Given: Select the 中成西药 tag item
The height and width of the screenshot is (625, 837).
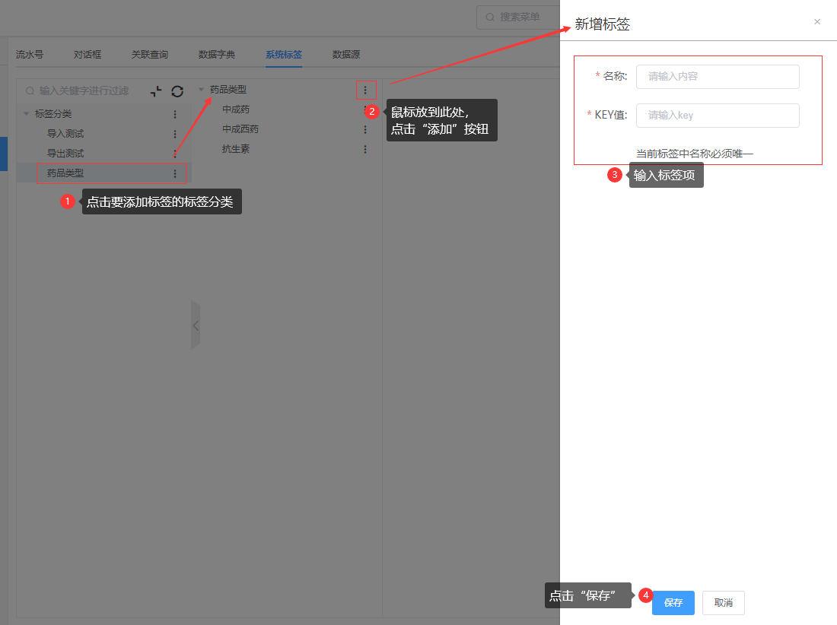Looking at the screenshot, I should tap(240, 129).
